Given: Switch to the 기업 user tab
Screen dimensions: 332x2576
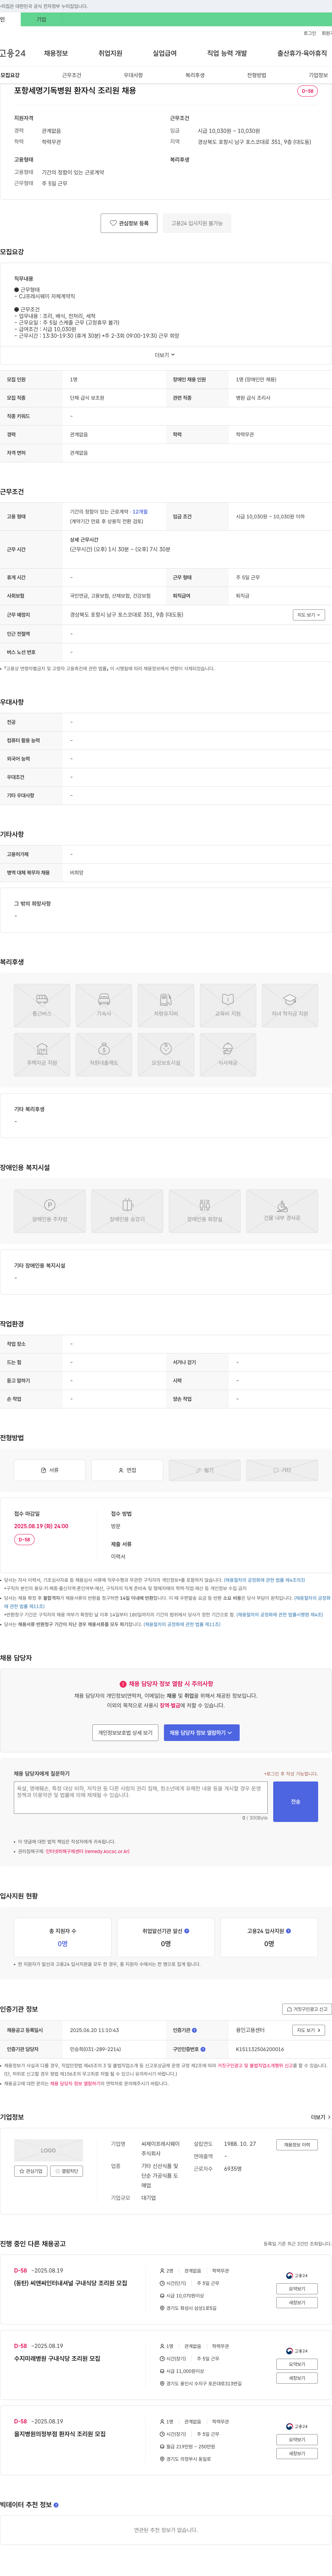Looking at the screenshot, I should [41, 19].
